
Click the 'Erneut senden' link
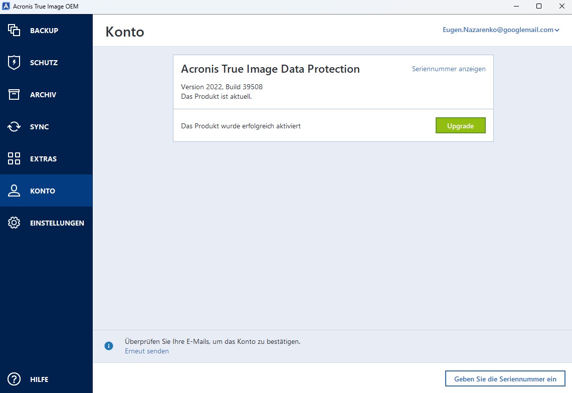point(147,351)
